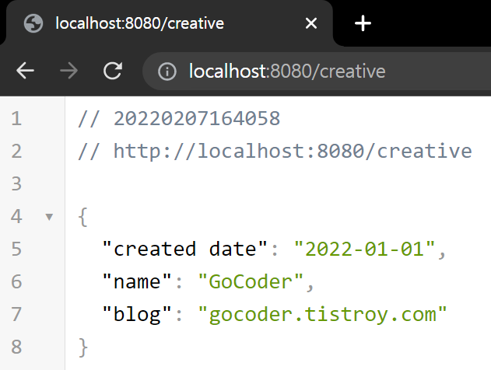Select the value "2022-01-01"
This screenshot has width=491, height=370.
click(364, 250)
